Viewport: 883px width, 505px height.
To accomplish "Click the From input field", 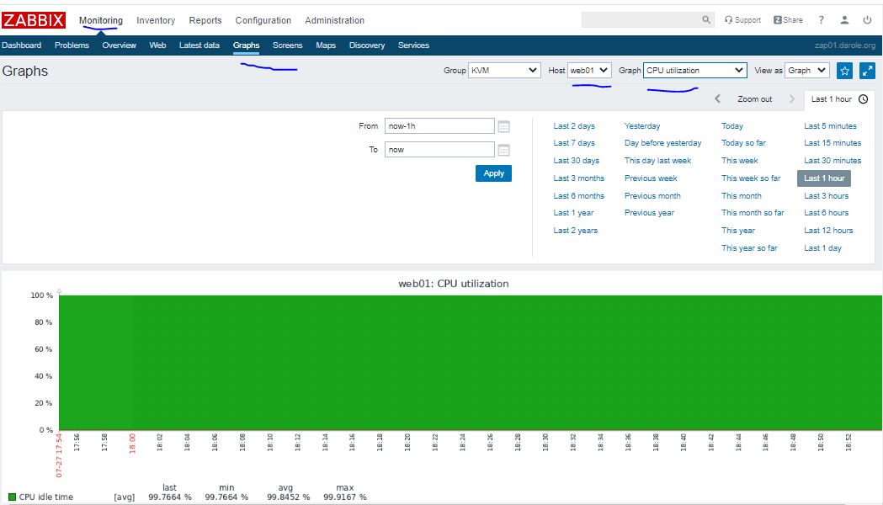I will [439, 126].
